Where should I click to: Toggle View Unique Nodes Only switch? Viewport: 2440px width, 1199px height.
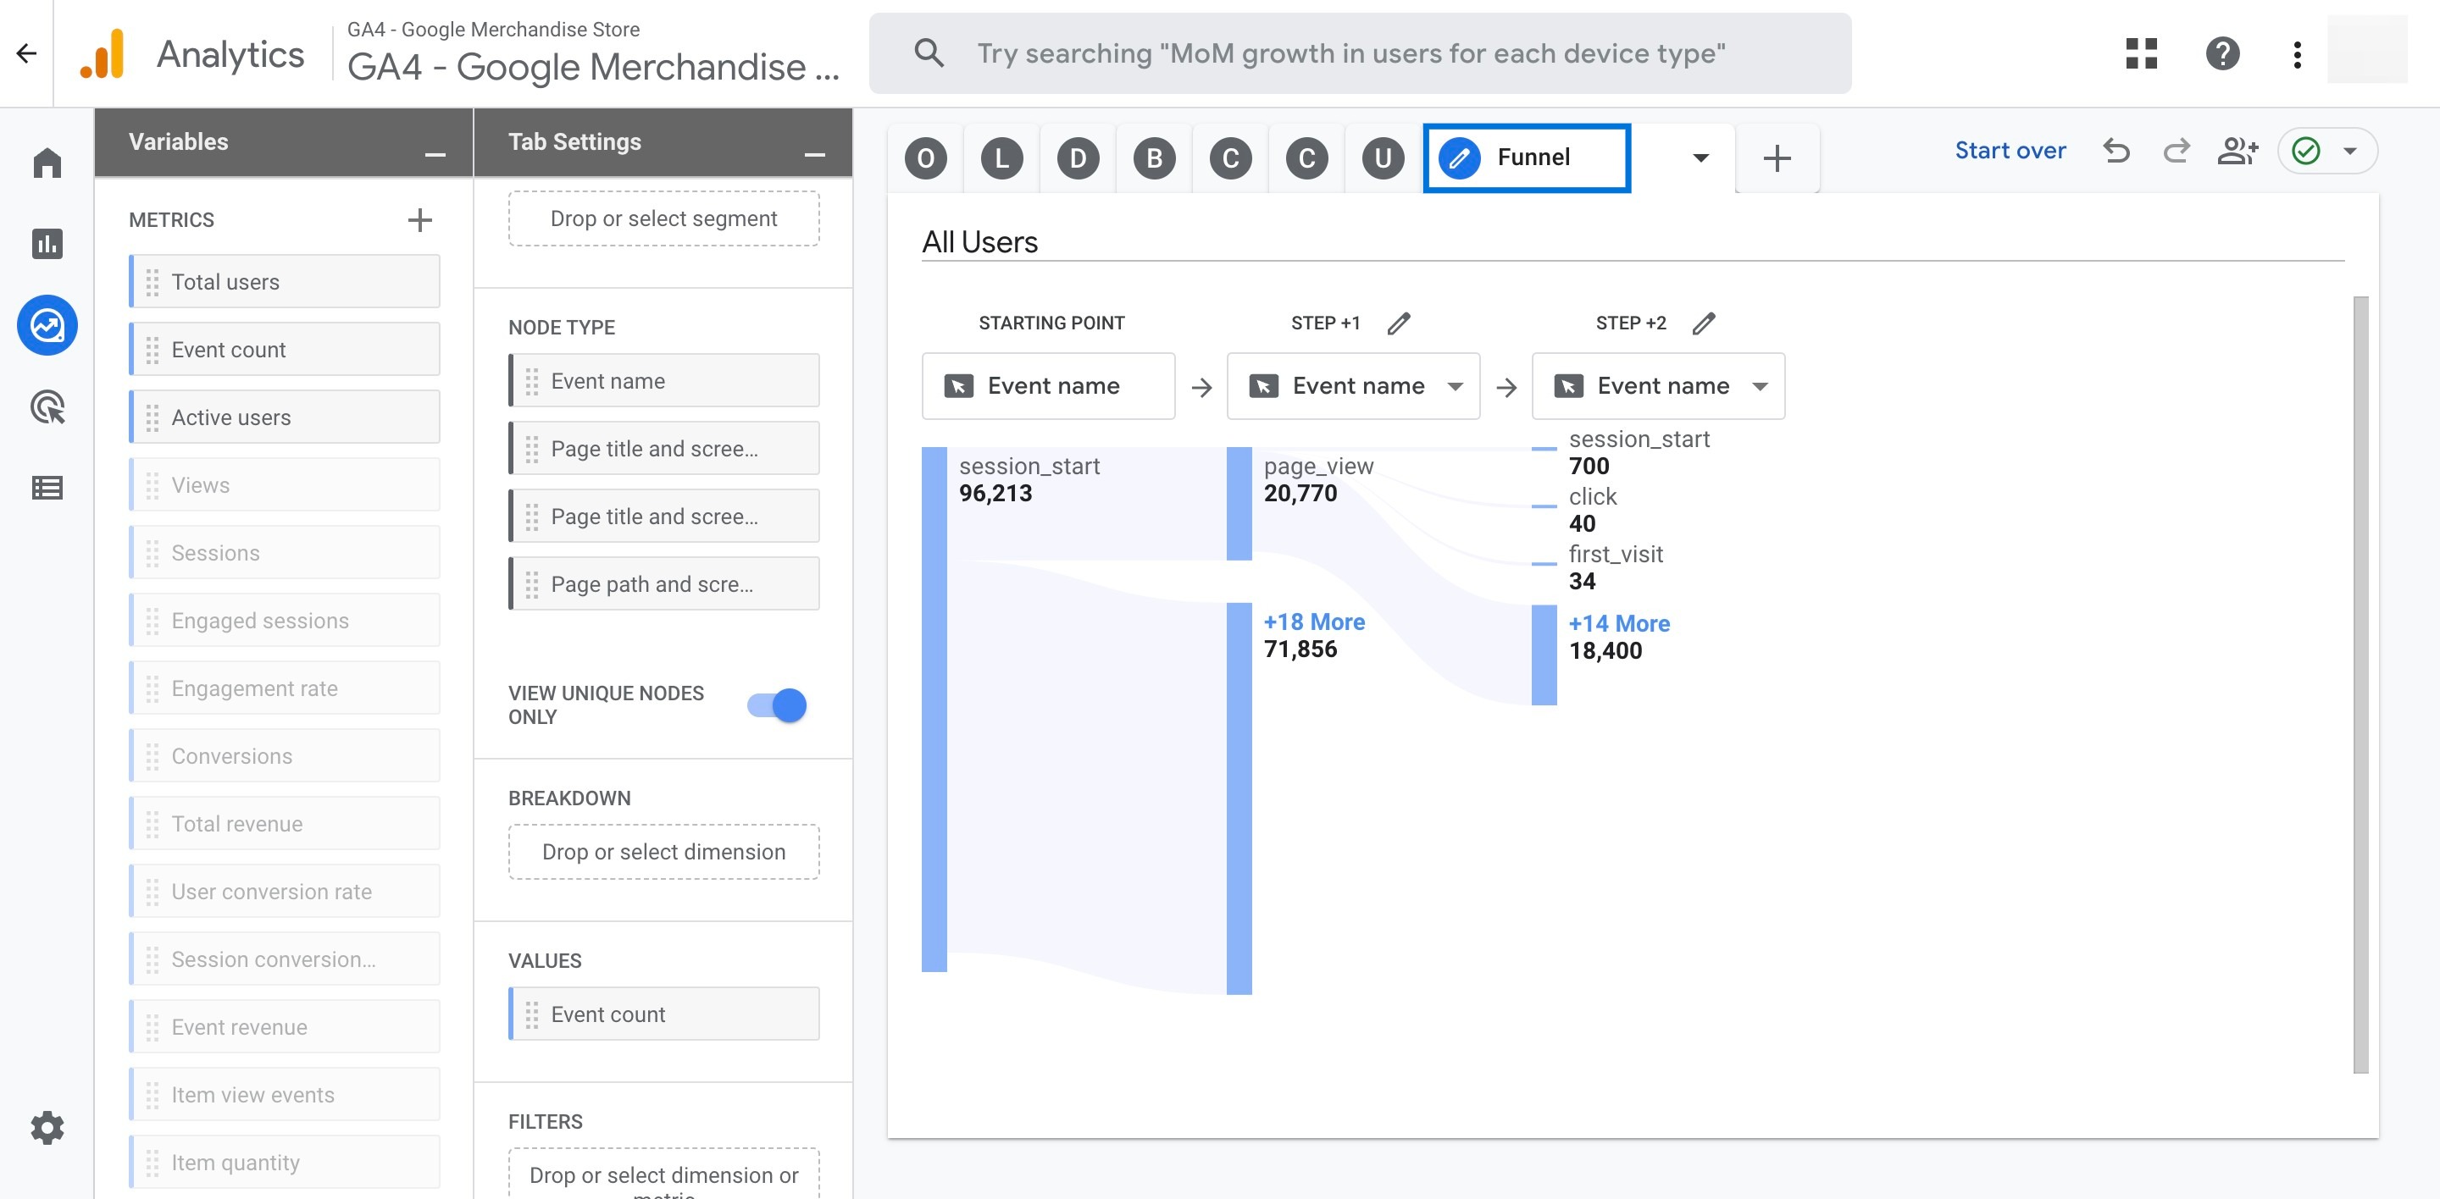778,703
